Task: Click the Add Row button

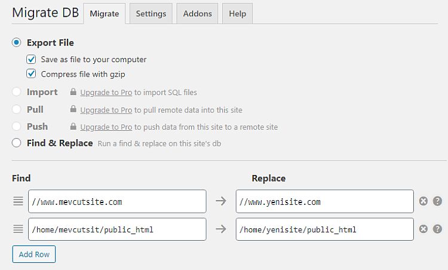Action: tap(34, 254)
